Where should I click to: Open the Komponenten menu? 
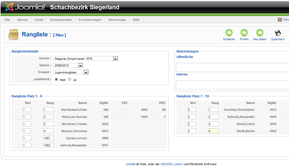pyautogui.click(x=61, y=19)
